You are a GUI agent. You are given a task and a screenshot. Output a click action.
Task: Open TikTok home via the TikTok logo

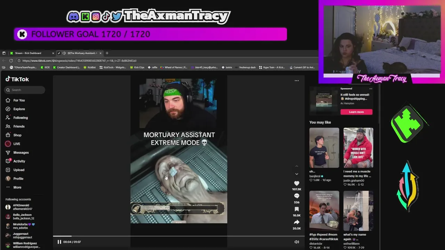17,79
